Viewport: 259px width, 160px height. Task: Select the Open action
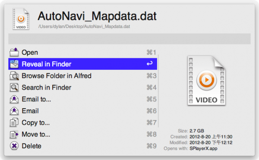82,52
